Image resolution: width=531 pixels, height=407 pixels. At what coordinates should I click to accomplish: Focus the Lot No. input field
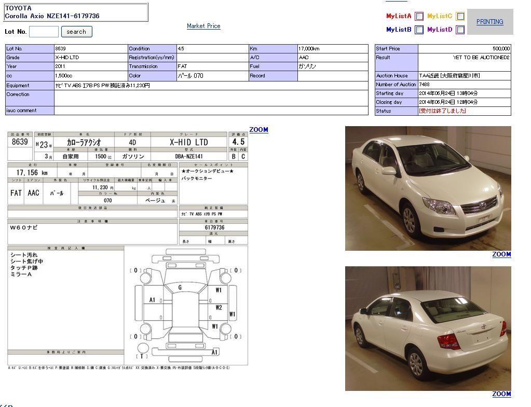pos(44,32)
